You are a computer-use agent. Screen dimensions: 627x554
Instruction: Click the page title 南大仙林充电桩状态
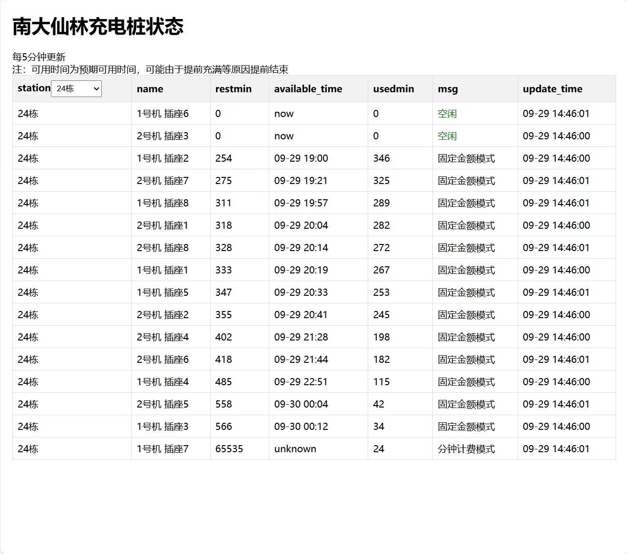click(98, 27)
